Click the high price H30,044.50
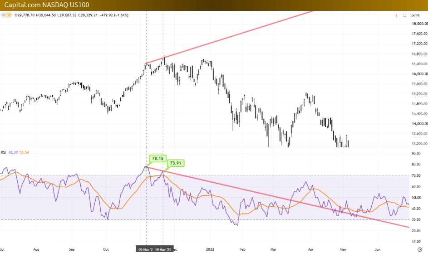 [46, 15]
